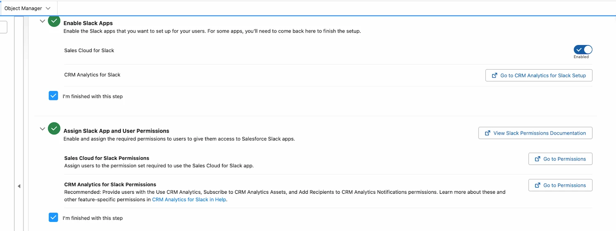Go to Permissions for Sales Cloud for Slack

click(x=561, y=159)
